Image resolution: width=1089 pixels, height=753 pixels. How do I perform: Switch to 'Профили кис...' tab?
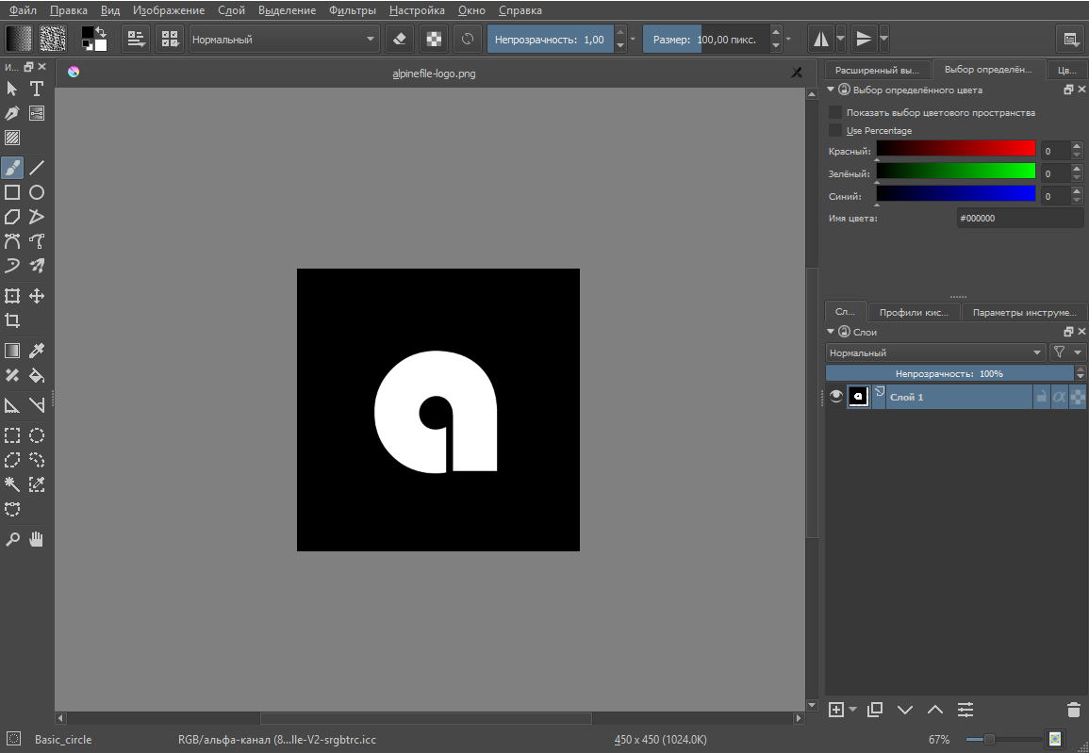click(914, 312)
